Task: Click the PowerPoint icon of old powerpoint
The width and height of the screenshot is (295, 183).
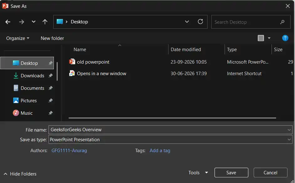Action: tap(72, 62)
